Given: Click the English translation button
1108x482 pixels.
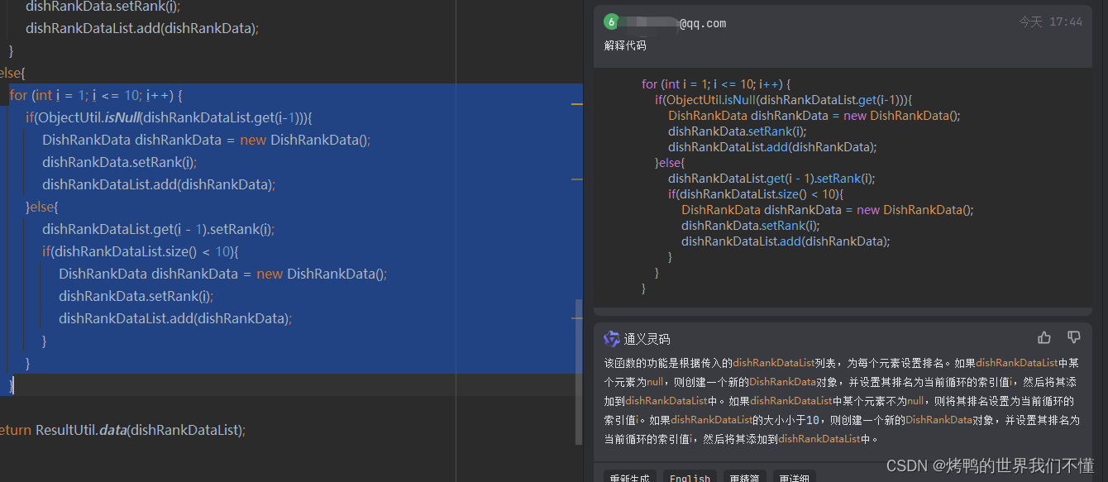Looking at the screenshot, I should point(690,478).
